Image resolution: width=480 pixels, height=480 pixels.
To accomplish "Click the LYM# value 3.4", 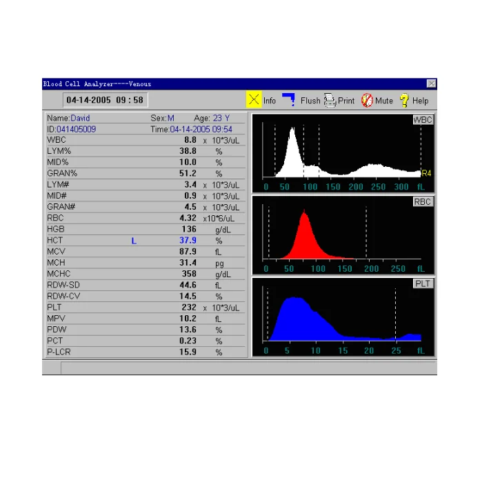I will coord(190,185).
